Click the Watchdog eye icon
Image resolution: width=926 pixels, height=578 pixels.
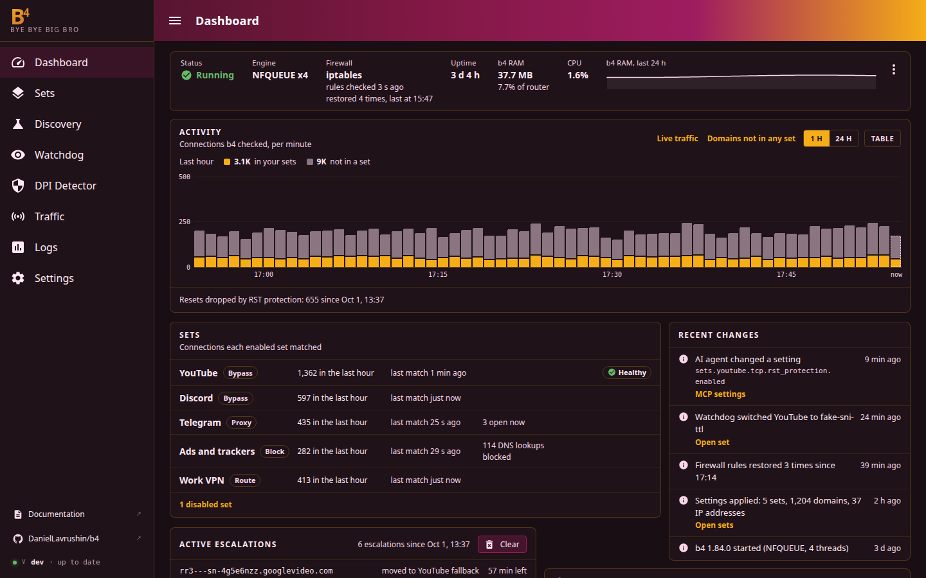click(x=18, y=155)
